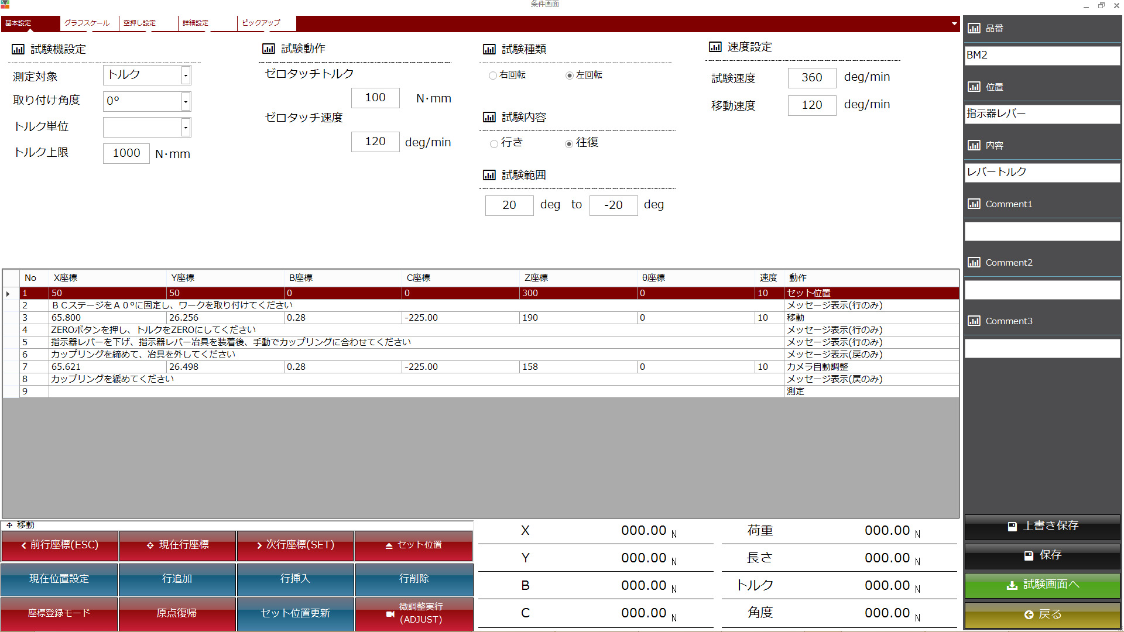Image resolution: width=1124 pixels, height=632 pixels.
Task: Click the chart icon beside 速度設定
Action: point(715,47)
